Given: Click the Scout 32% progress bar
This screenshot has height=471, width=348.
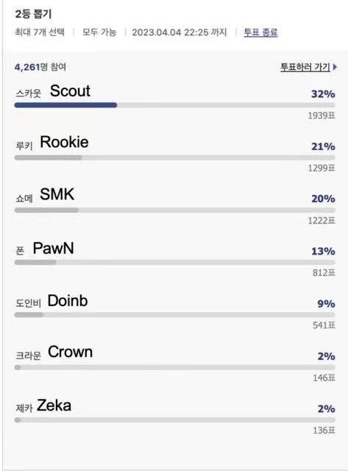Looking at the screenshot, I should point(175,105).
